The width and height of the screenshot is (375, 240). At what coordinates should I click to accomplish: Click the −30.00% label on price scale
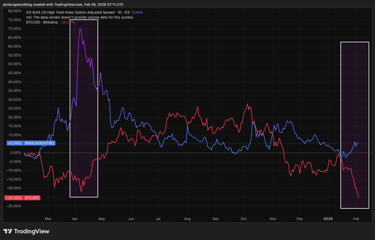coord(14,206)
